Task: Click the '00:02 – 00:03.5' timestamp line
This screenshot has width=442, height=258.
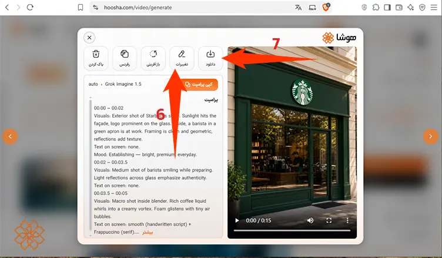Action: (x=110, y=162)
